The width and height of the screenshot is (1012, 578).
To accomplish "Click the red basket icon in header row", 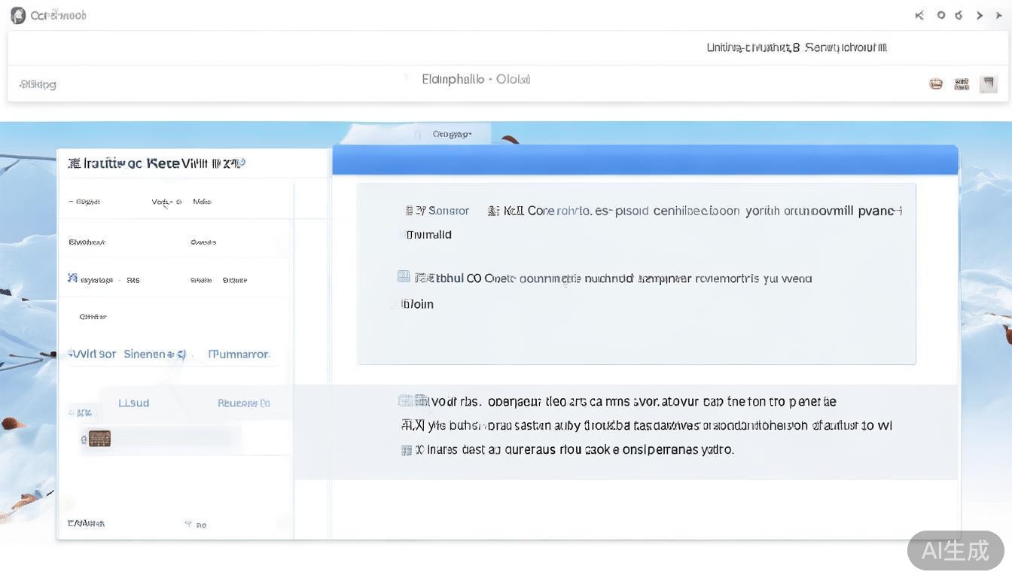I will pos(936,84).
